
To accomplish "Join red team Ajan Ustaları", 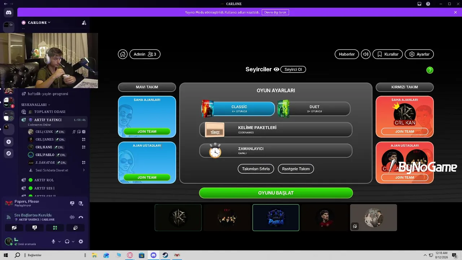I will [405, 177].
